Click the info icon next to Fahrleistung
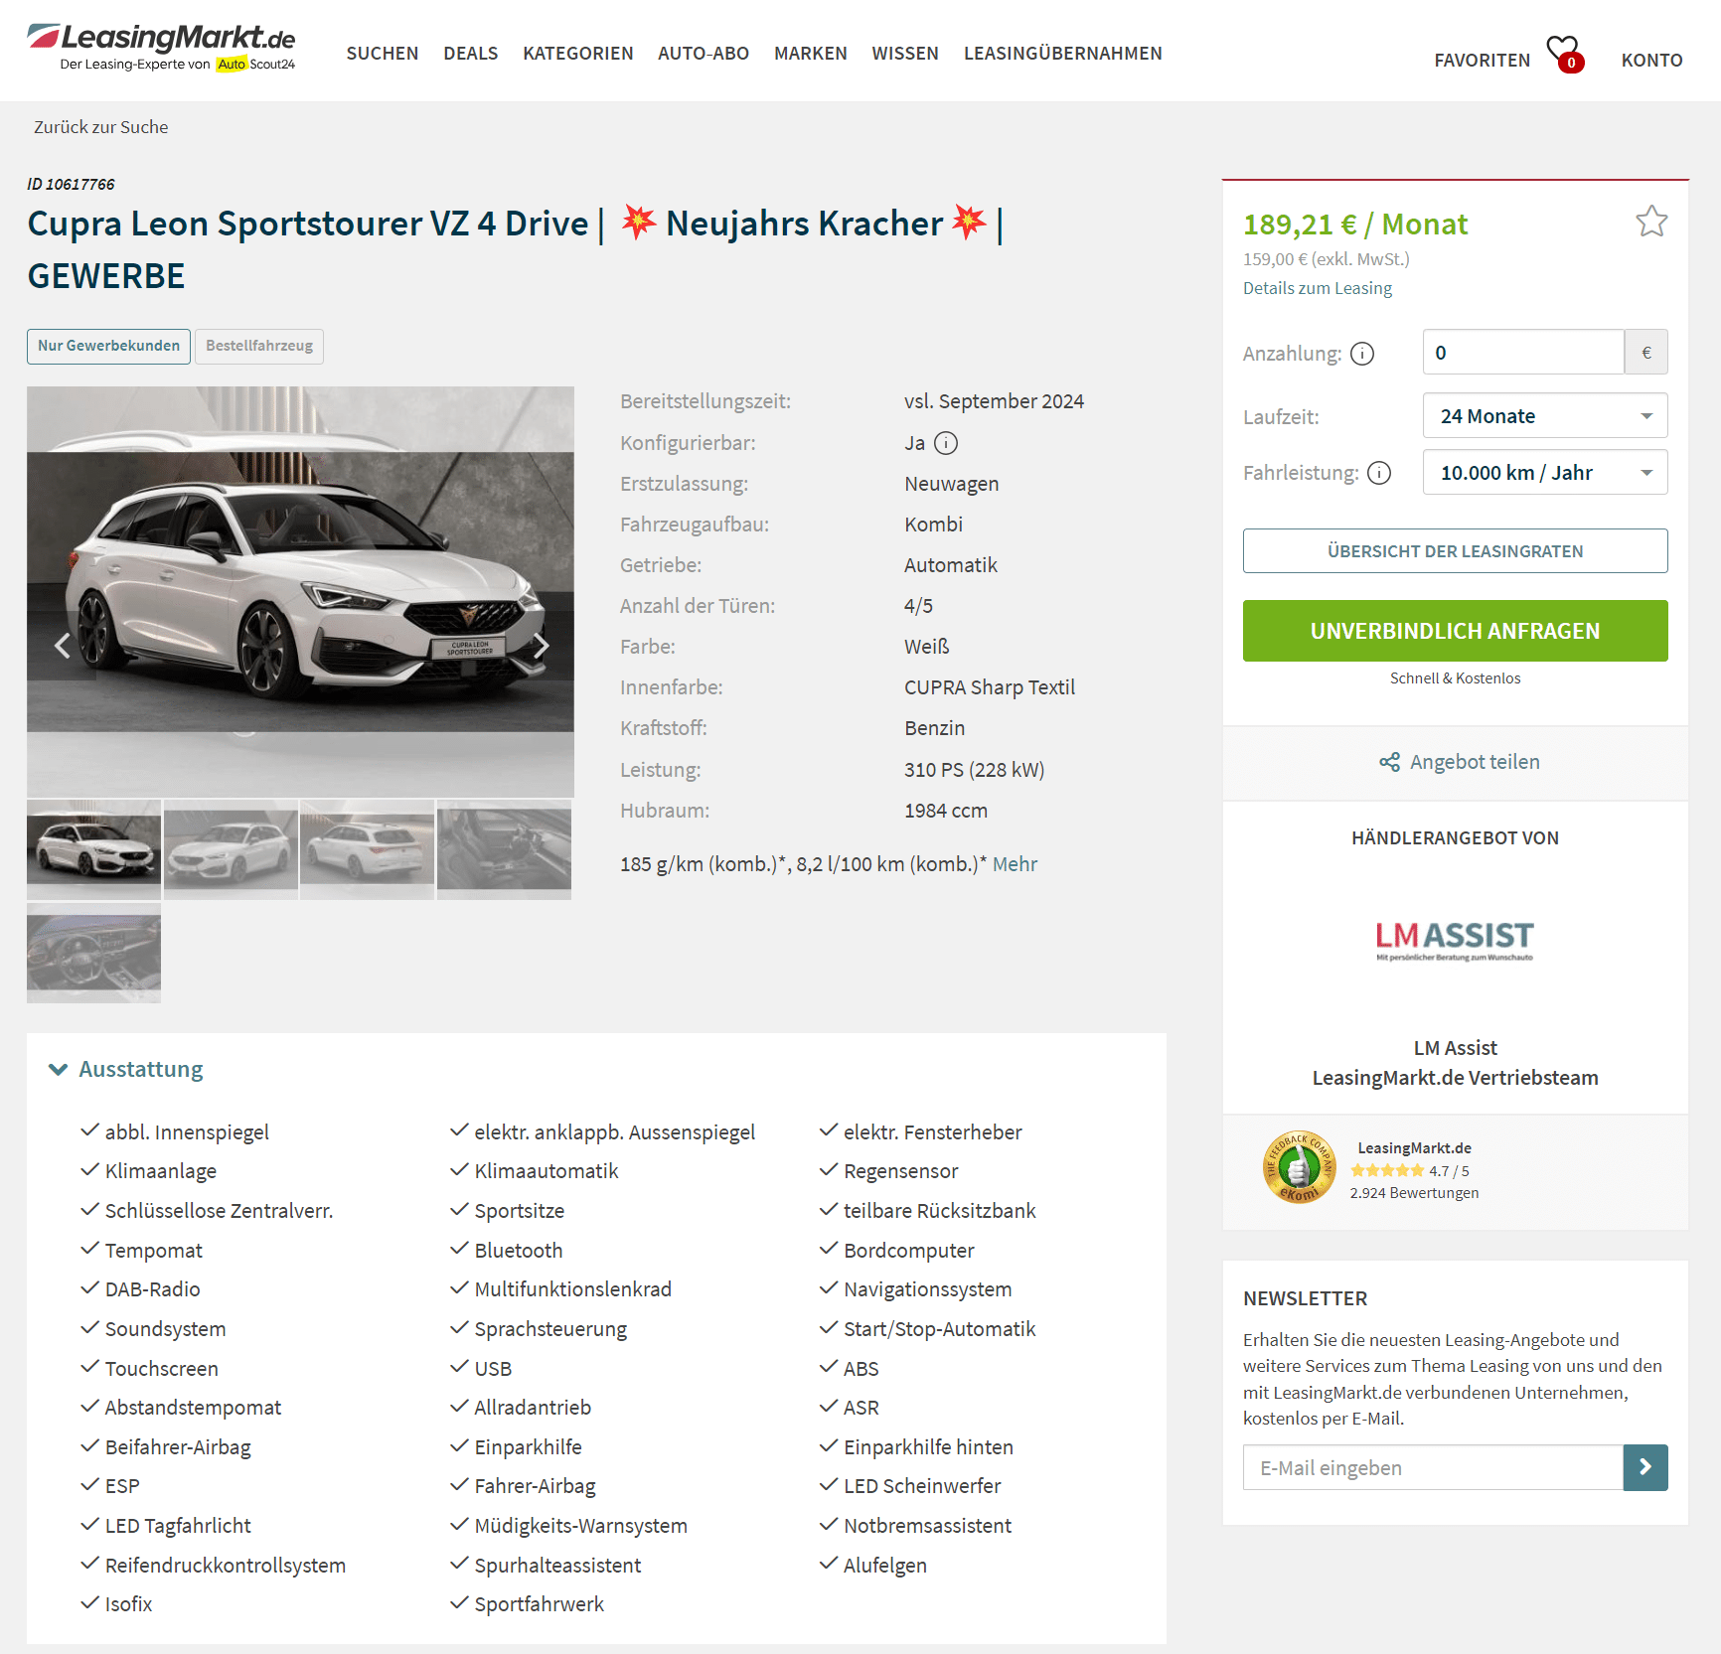 coord(1379,473)
